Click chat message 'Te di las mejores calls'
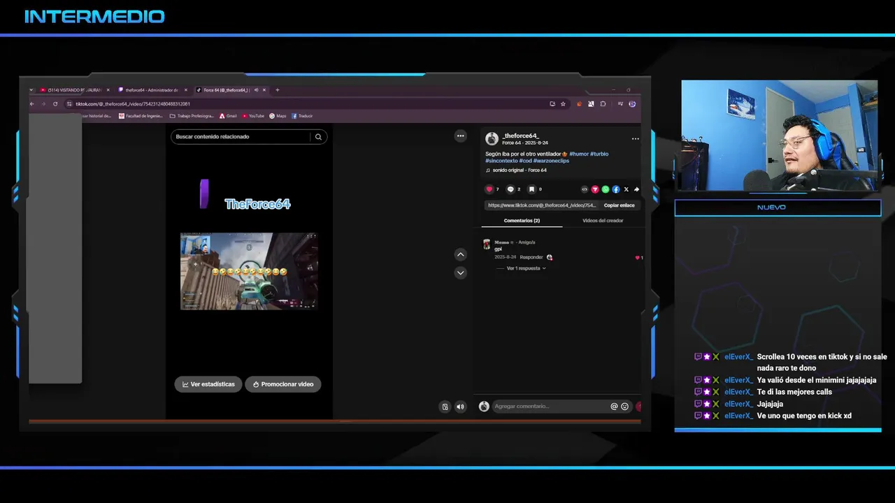The width and height of the screenshot is (895, 503). pos(794,392)
